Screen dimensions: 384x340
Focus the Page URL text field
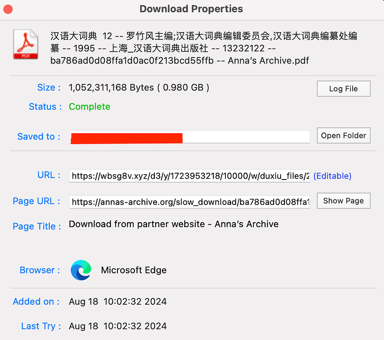(x=189, y=202)
